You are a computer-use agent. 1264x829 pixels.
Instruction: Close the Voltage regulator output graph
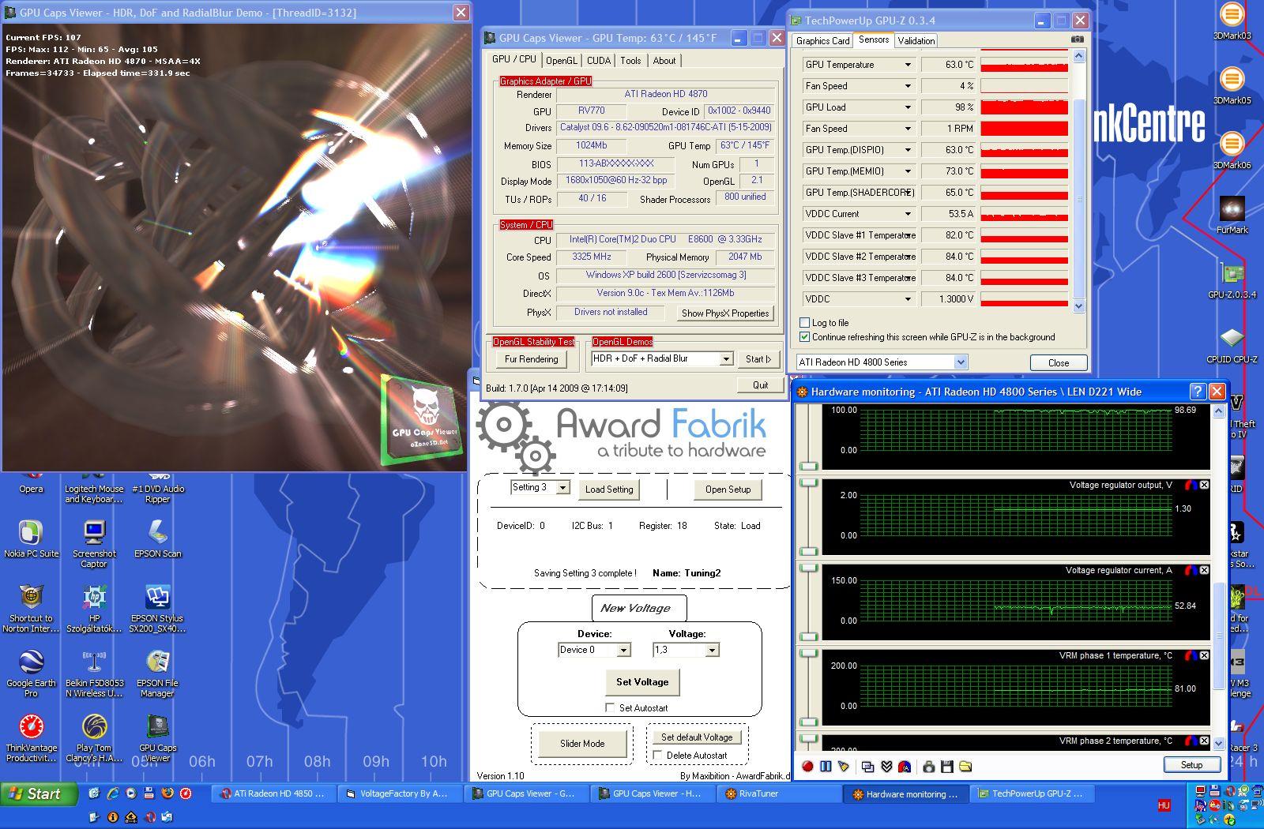click(x=1204, y=485)
